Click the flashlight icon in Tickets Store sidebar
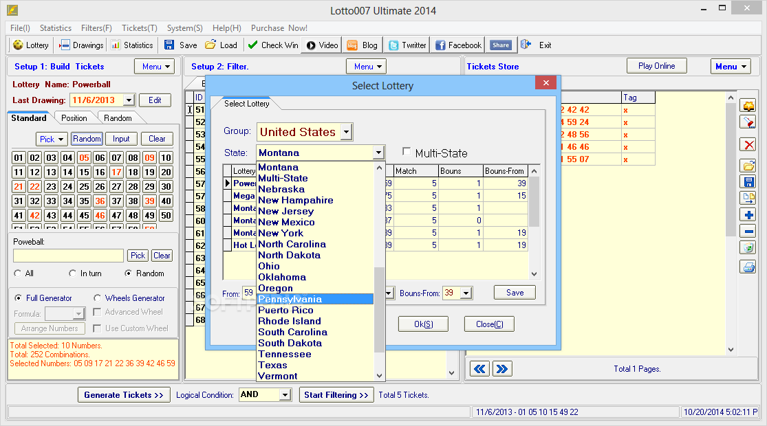This screenshot has height=426, width=767. click(x=748, y=122)
